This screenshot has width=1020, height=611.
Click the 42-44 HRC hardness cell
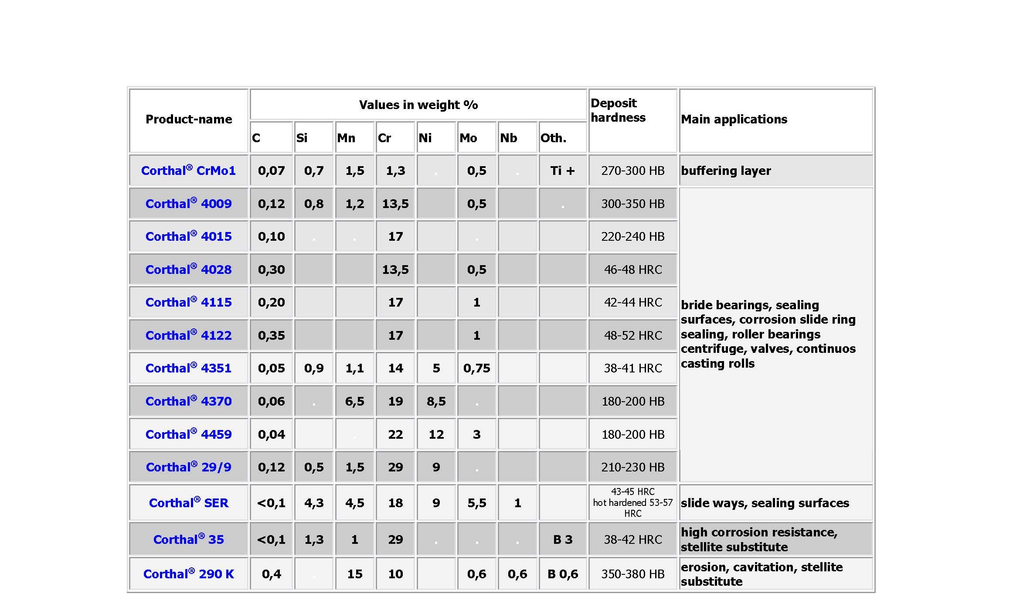click(633, 302)
